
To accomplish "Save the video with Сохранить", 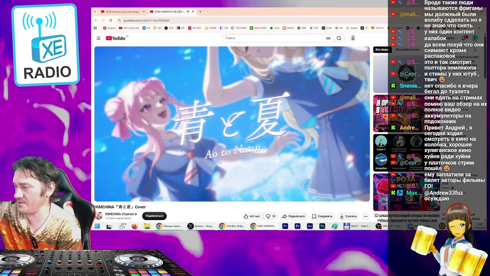I will [322, 216].
